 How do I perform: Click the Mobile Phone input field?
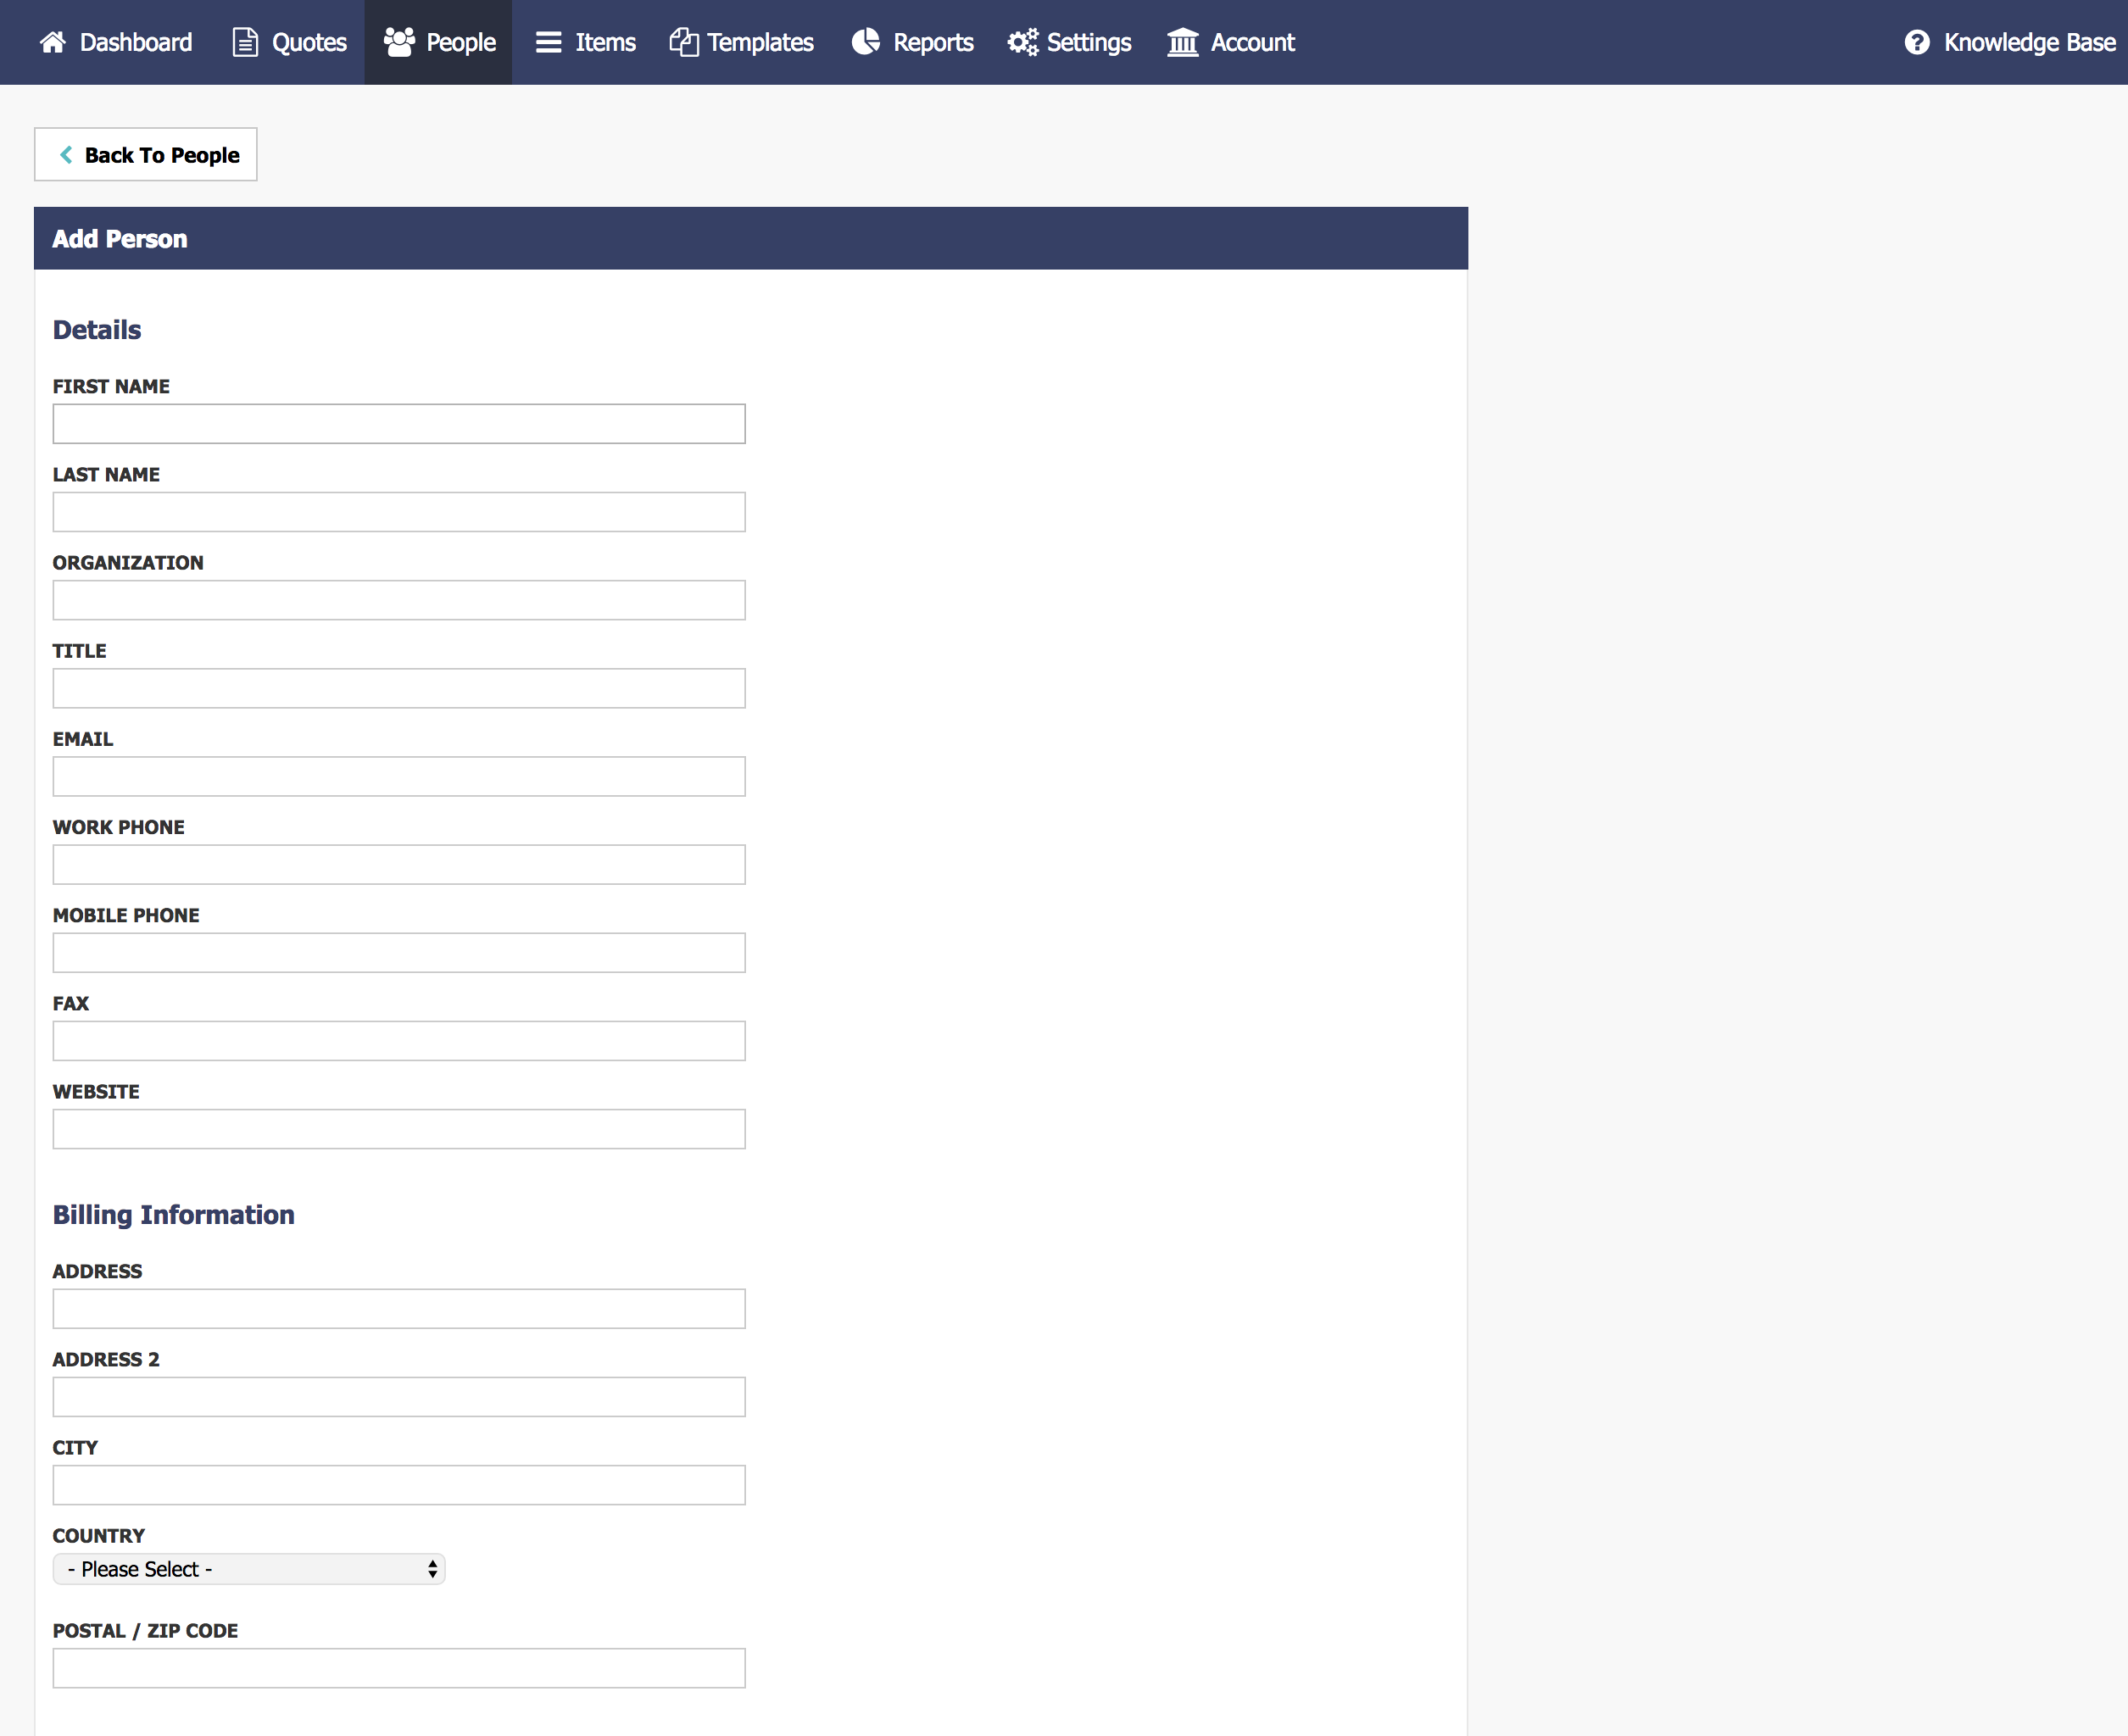coord(399,953)
